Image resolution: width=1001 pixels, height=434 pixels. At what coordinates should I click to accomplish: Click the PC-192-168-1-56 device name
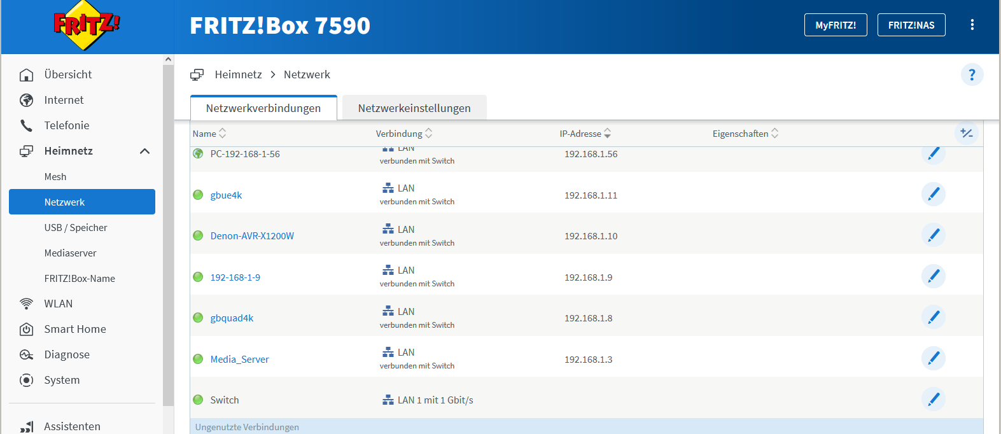pos(245,153)
